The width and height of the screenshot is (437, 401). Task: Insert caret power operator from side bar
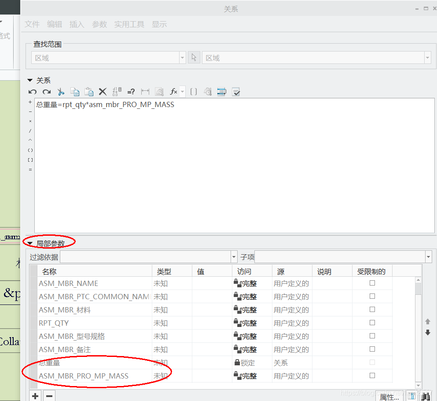30,140
